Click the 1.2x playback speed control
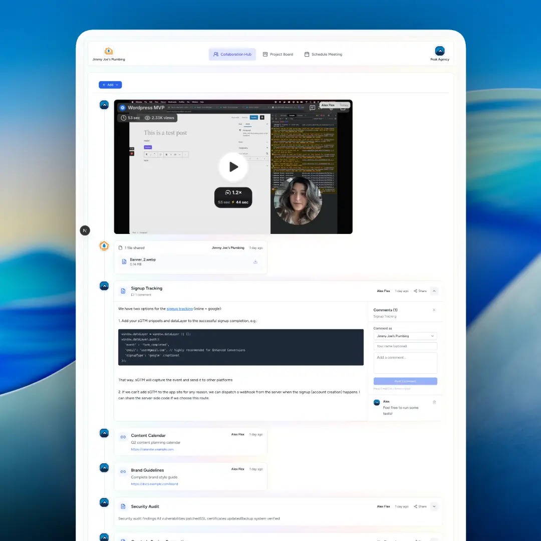This screenshot has height=541, width=541. click(x=233, y=196)
